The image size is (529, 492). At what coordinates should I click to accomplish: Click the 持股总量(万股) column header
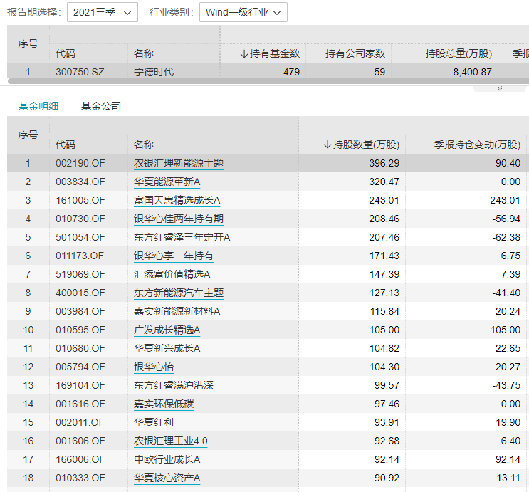459,53
